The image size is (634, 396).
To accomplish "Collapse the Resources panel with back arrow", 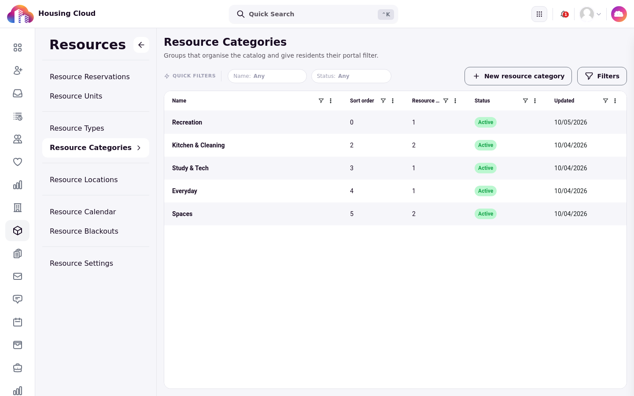I will point(141,45).
